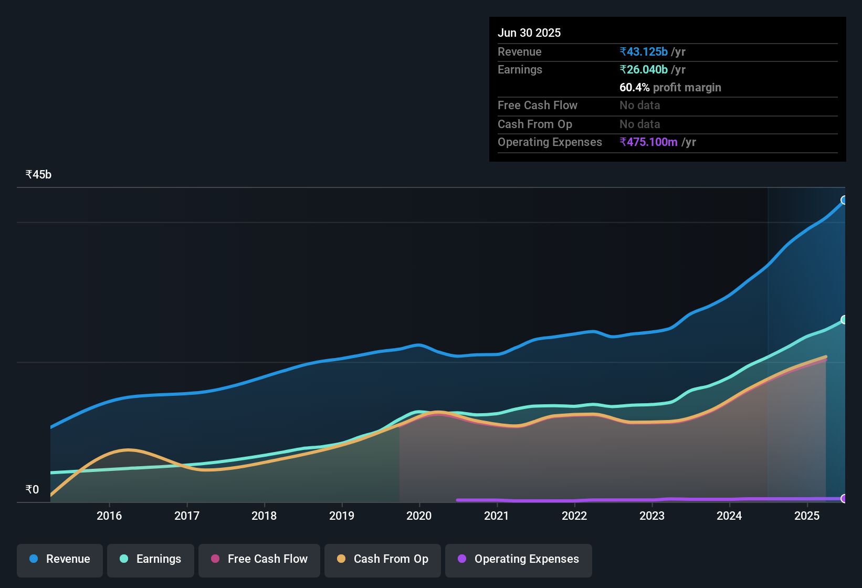Click the orange Cash From Op dot icon

click(x=341, y=559)
